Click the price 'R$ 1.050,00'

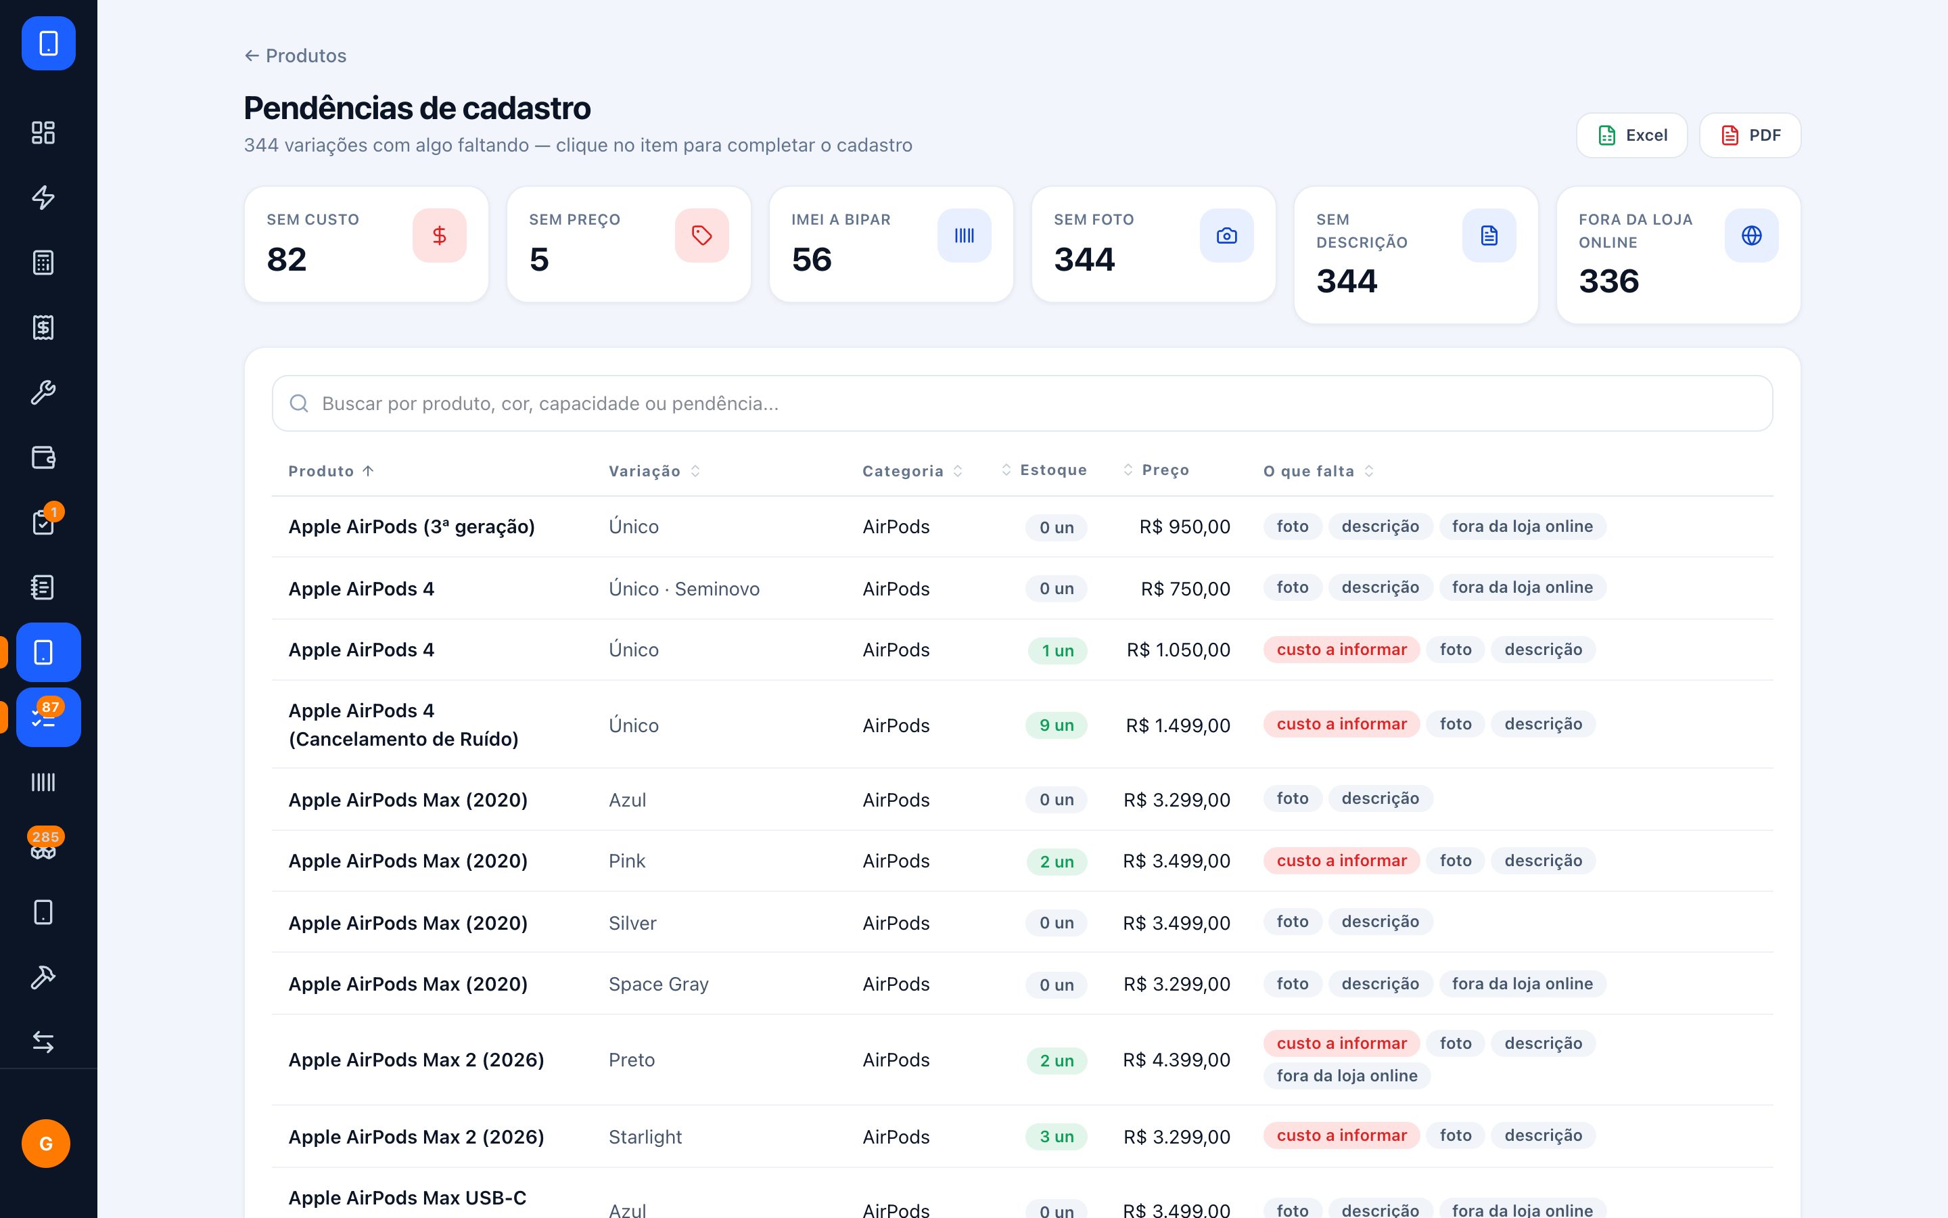(x=1178, y=650)
